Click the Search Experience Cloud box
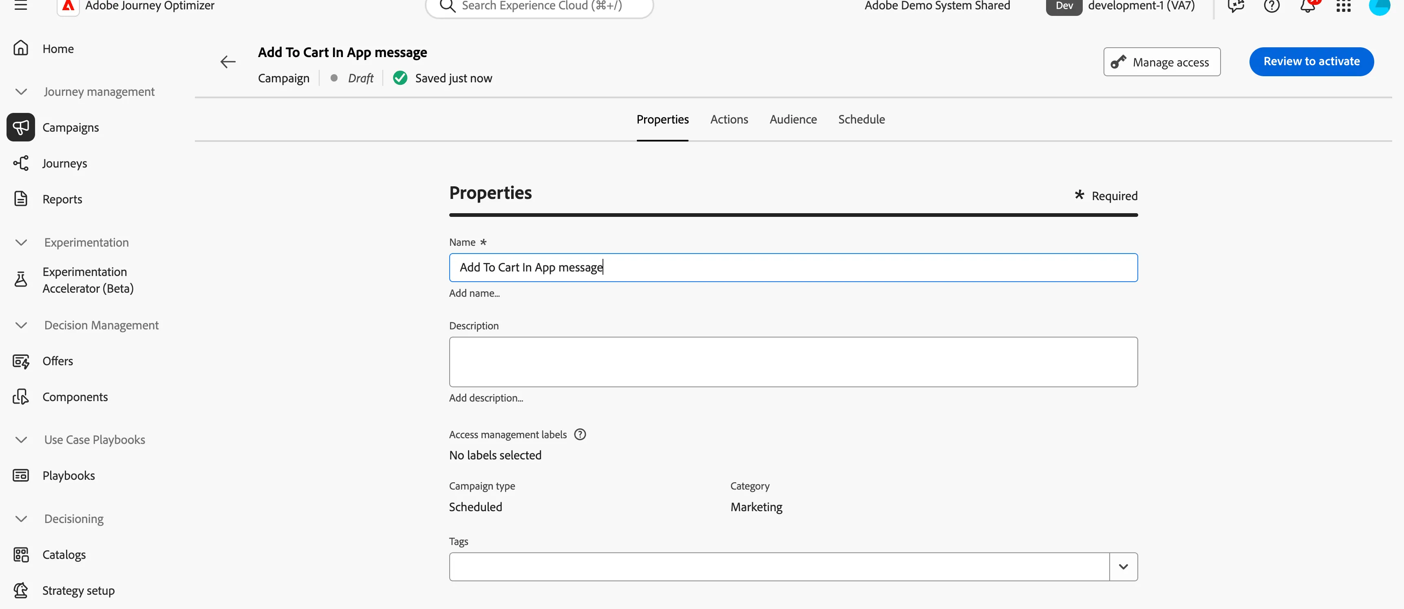The height and width of the screenshot is (609, 1404). (539, 7)
